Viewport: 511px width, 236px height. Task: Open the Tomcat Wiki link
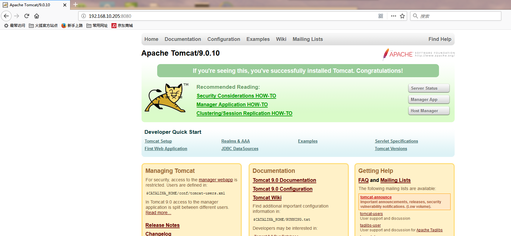pyautogui.click(x=267, y=198)
